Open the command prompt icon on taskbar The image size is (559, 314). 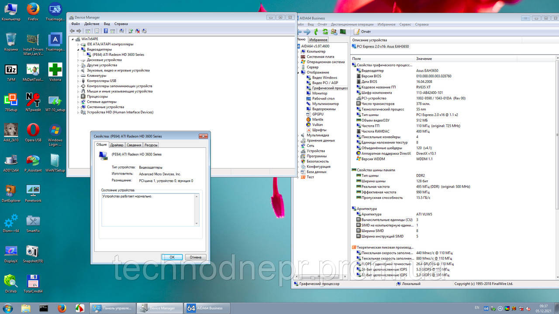click(44, 308)
